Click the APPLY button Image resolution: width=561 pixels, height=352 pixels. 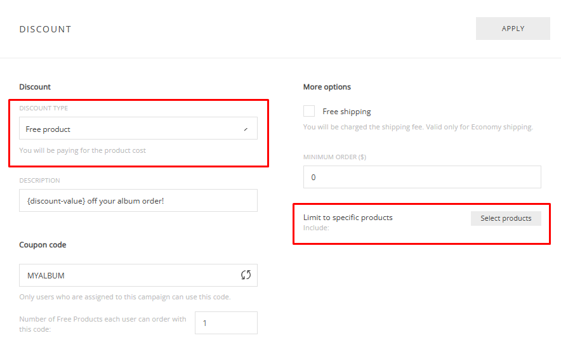(512, 29)
